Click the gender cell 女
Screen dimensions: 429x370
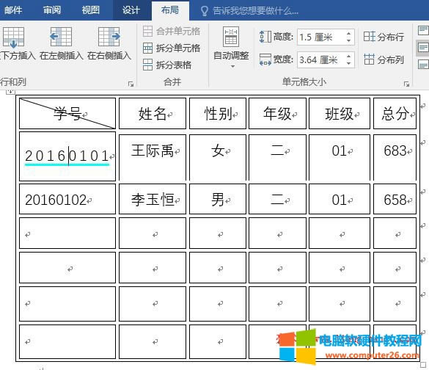218,157
